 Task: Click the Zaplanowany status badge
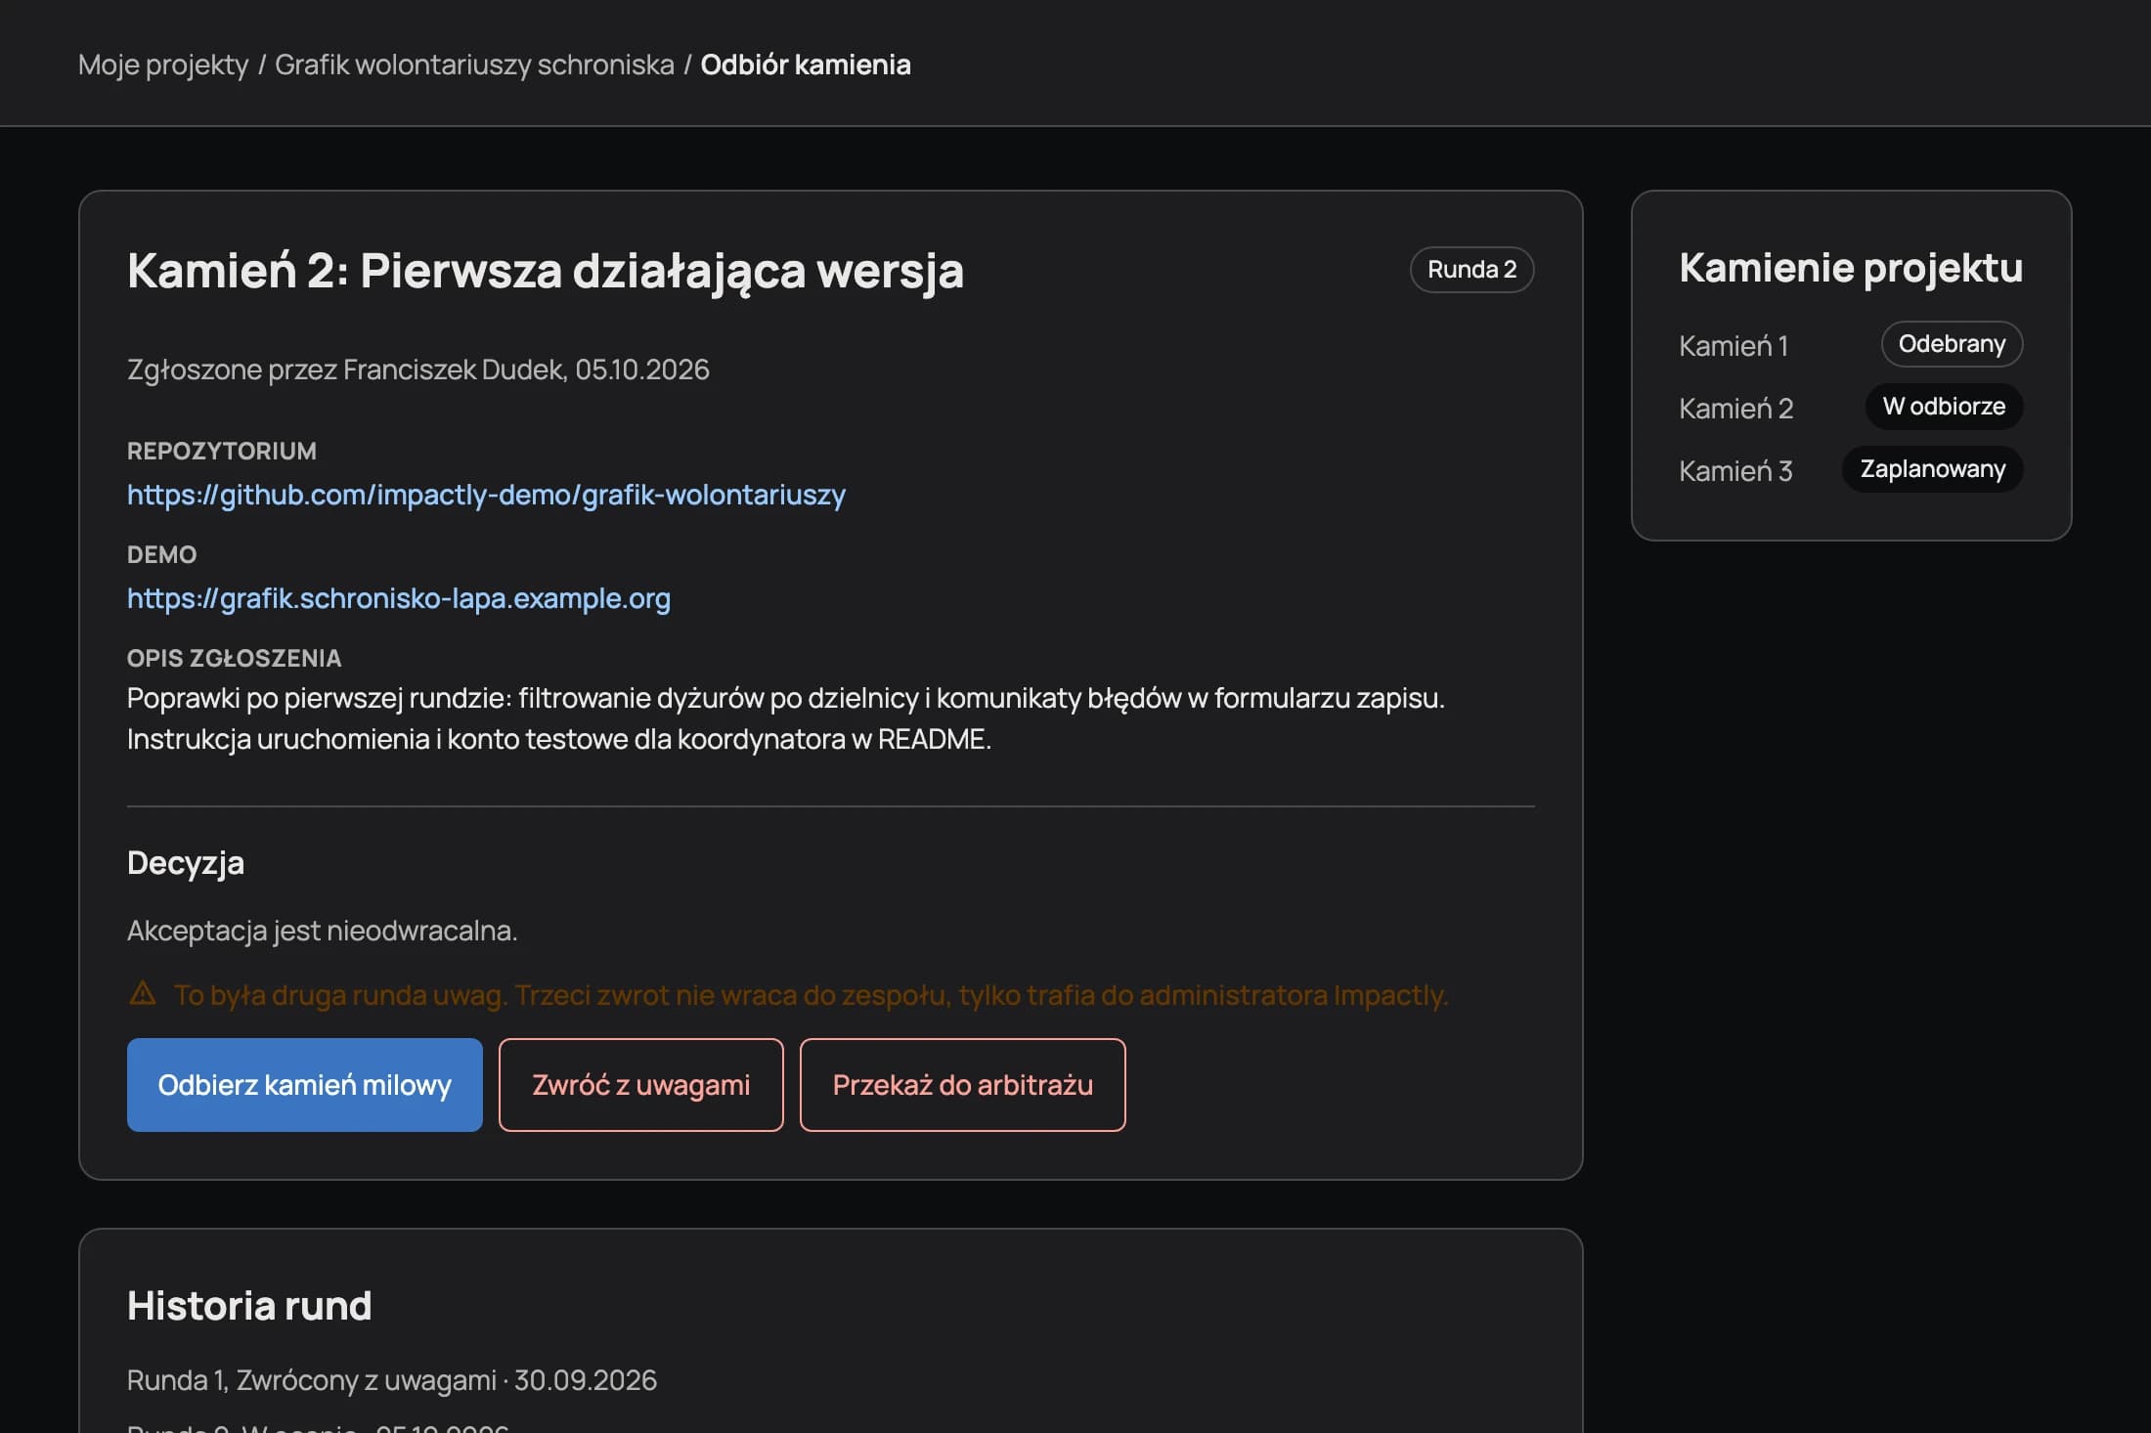click(1933, 469)
